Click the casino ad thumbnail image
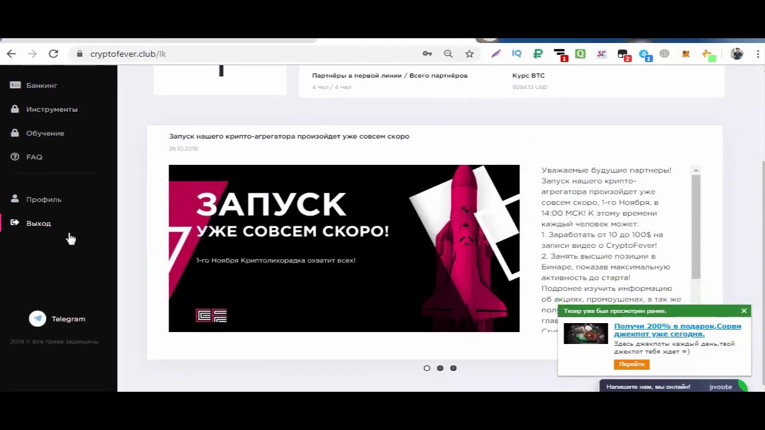The image size is (765, 430). click(x=586, y=334)
